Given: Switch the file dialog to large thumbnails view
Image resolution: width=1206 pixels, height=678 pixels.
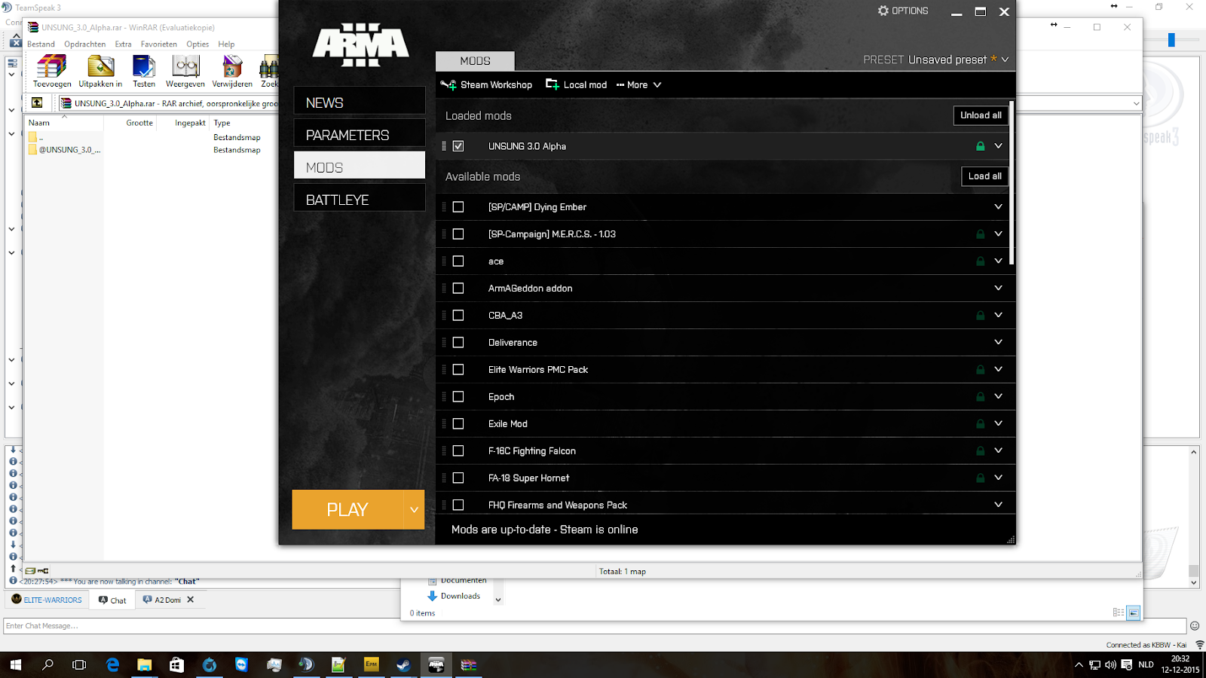Looking at the screenshot, I should coord(1134,612).
